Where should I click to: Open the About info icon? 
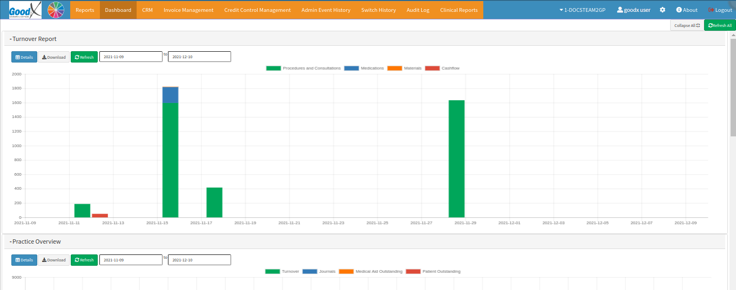[679, 10]
